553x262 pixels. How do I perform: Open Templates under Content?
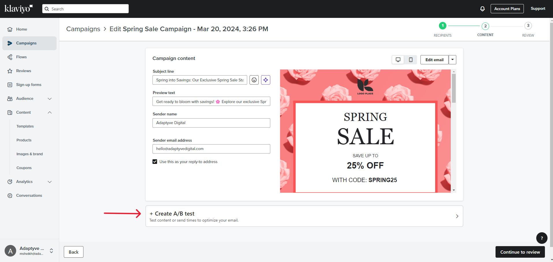click(25, 126)
